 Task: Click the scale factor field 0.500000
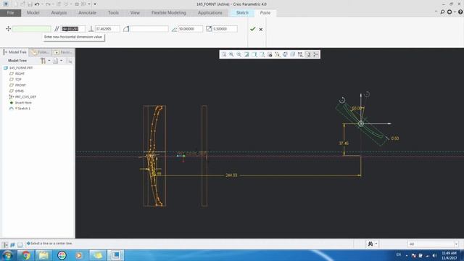(225, 29)
